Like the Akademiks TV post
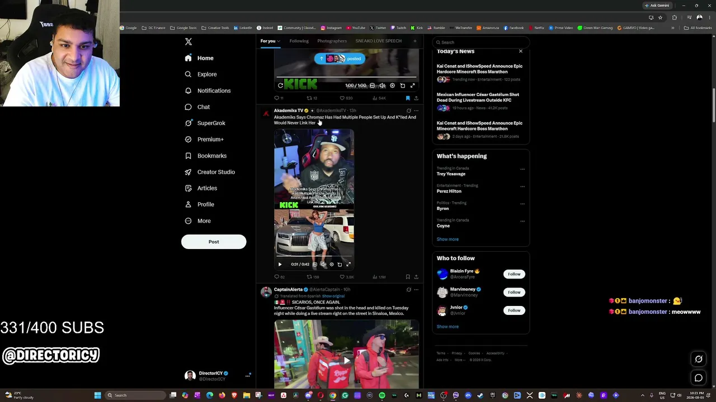Screen dimensions: 716x402 347,277
